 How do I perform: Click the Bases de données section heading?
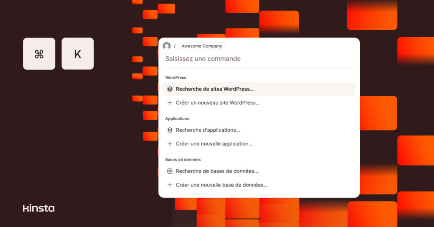pos(183,160)
